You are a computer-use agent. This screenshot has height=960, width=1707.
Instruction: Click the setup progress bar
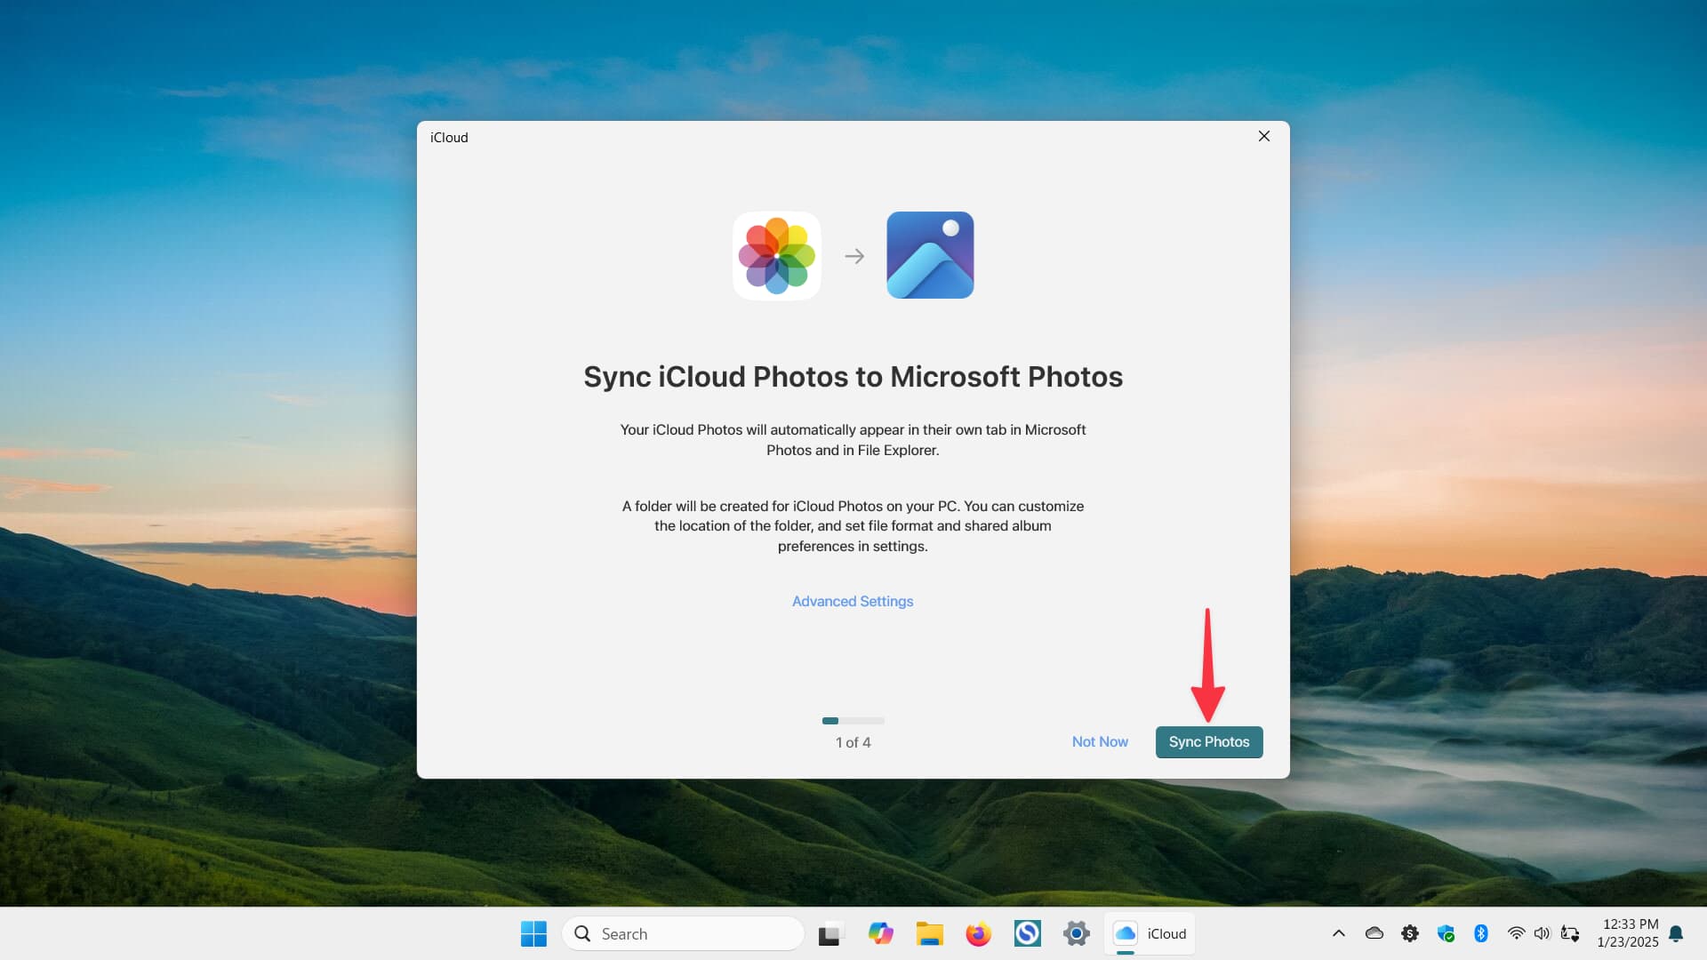[853, 720]
